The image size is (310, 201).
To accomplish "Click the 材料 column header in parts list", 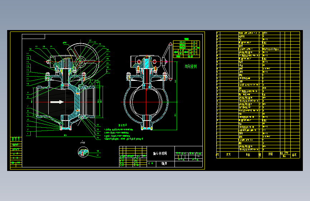I will point(270,154).
